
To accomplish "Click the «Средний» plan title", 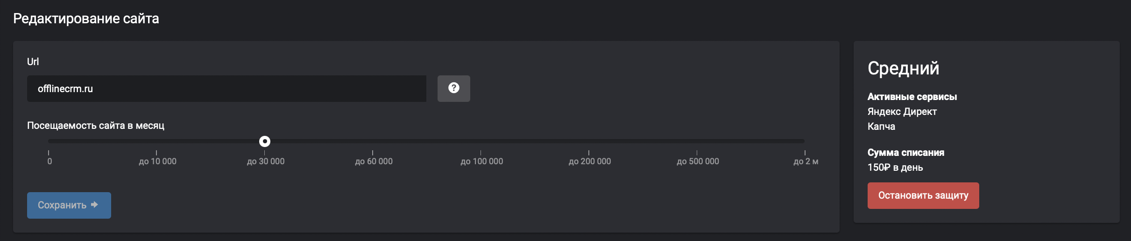I will point(903,68).
